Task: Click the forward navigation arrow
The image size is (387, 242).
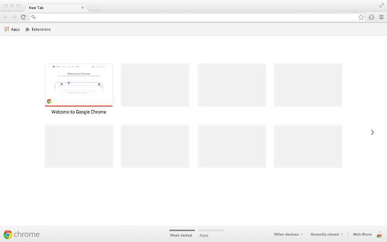Action: point(15,17)
